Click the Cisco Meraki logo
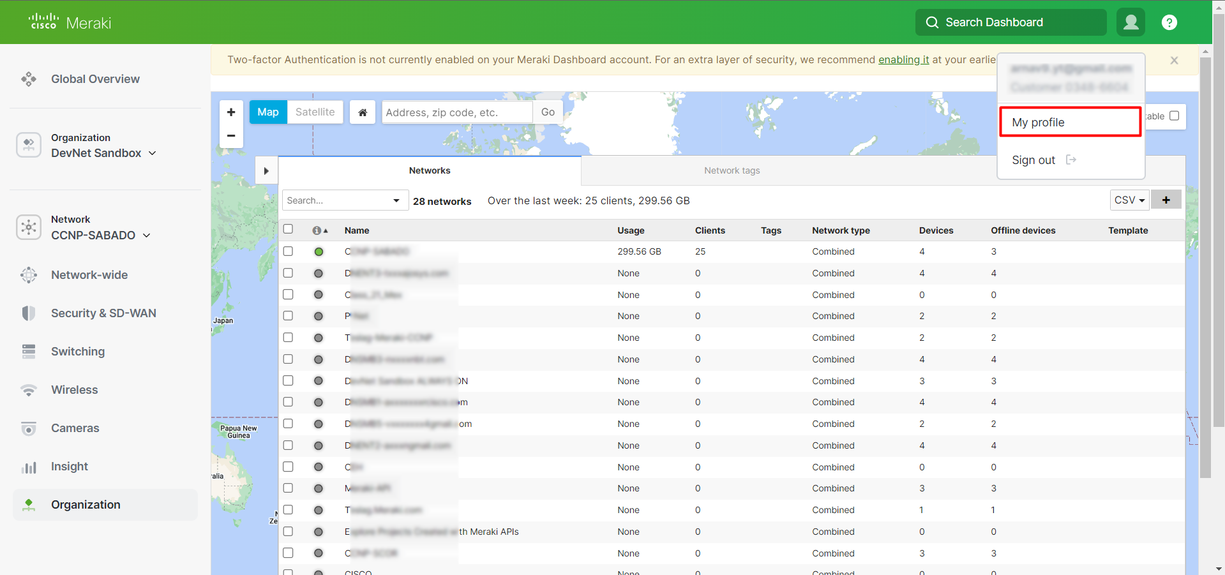 [x=70, y=22]
